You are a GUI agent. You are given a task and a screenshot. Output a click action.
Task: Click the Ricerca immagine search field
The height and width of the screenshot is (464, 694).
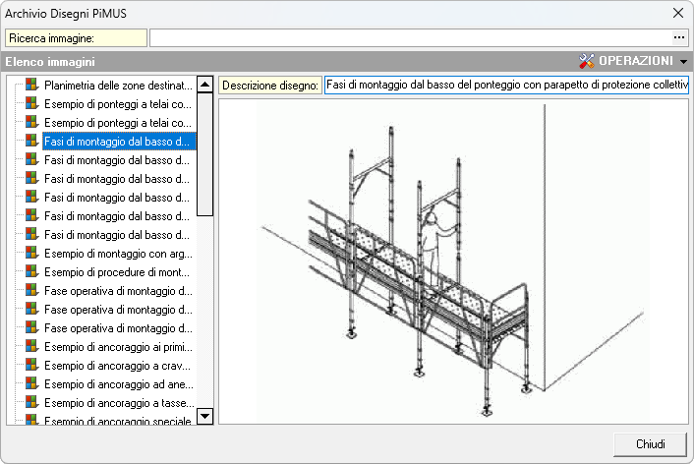[409, 38]
